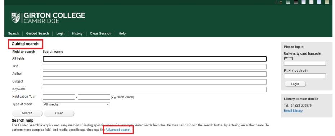The height and width of the screenshot is (136, 335).
Task: Select the green colour scheme swatch
Action: click(x=288, y=2)
